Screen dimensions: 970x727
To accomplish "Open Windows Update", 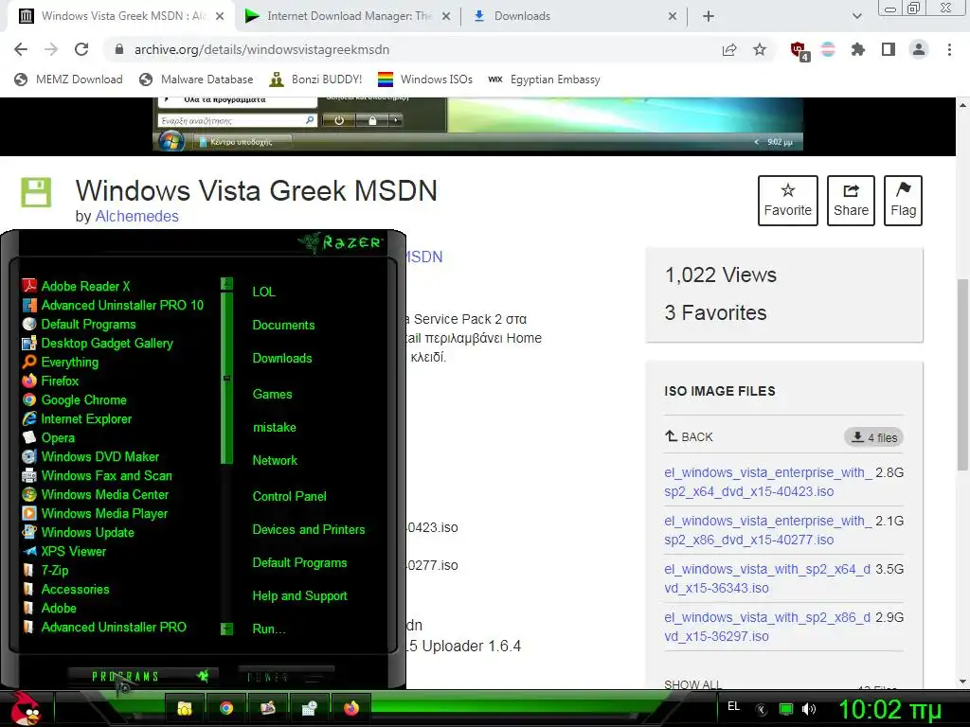I will pyautogui.click(x=78, y=532).
